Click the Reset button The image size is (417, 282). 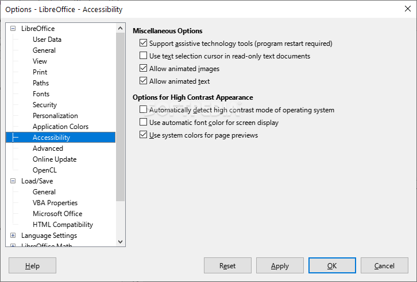[x=227, y=265]
